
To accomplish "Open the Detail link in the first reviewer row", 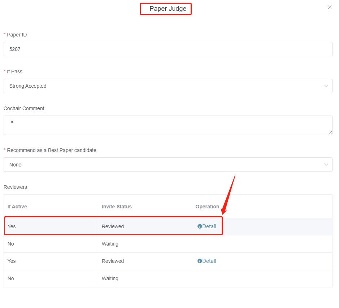I will coord(209,226).
